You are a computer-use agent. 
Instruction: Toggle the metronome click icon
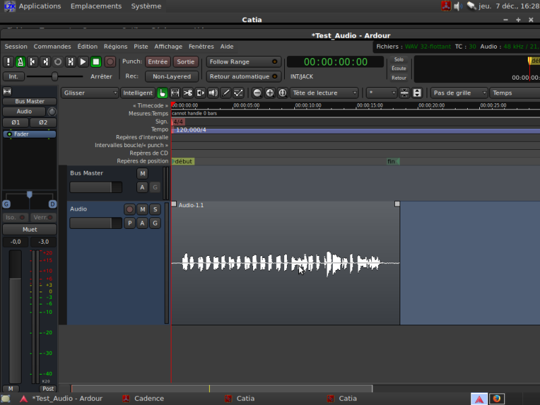click(x=21, y=61)
